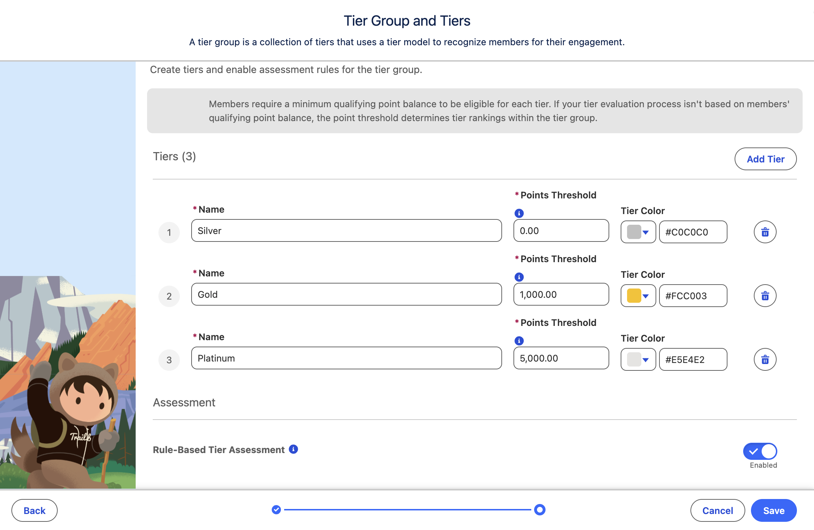The height and width of the screenshot is (530, 814).
Task: Click the tier number 3 badge
Action: point(169,360)
